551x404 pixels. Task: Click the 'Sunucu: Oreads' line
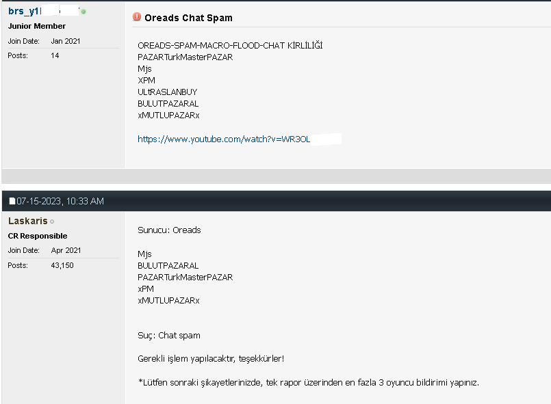169,230
